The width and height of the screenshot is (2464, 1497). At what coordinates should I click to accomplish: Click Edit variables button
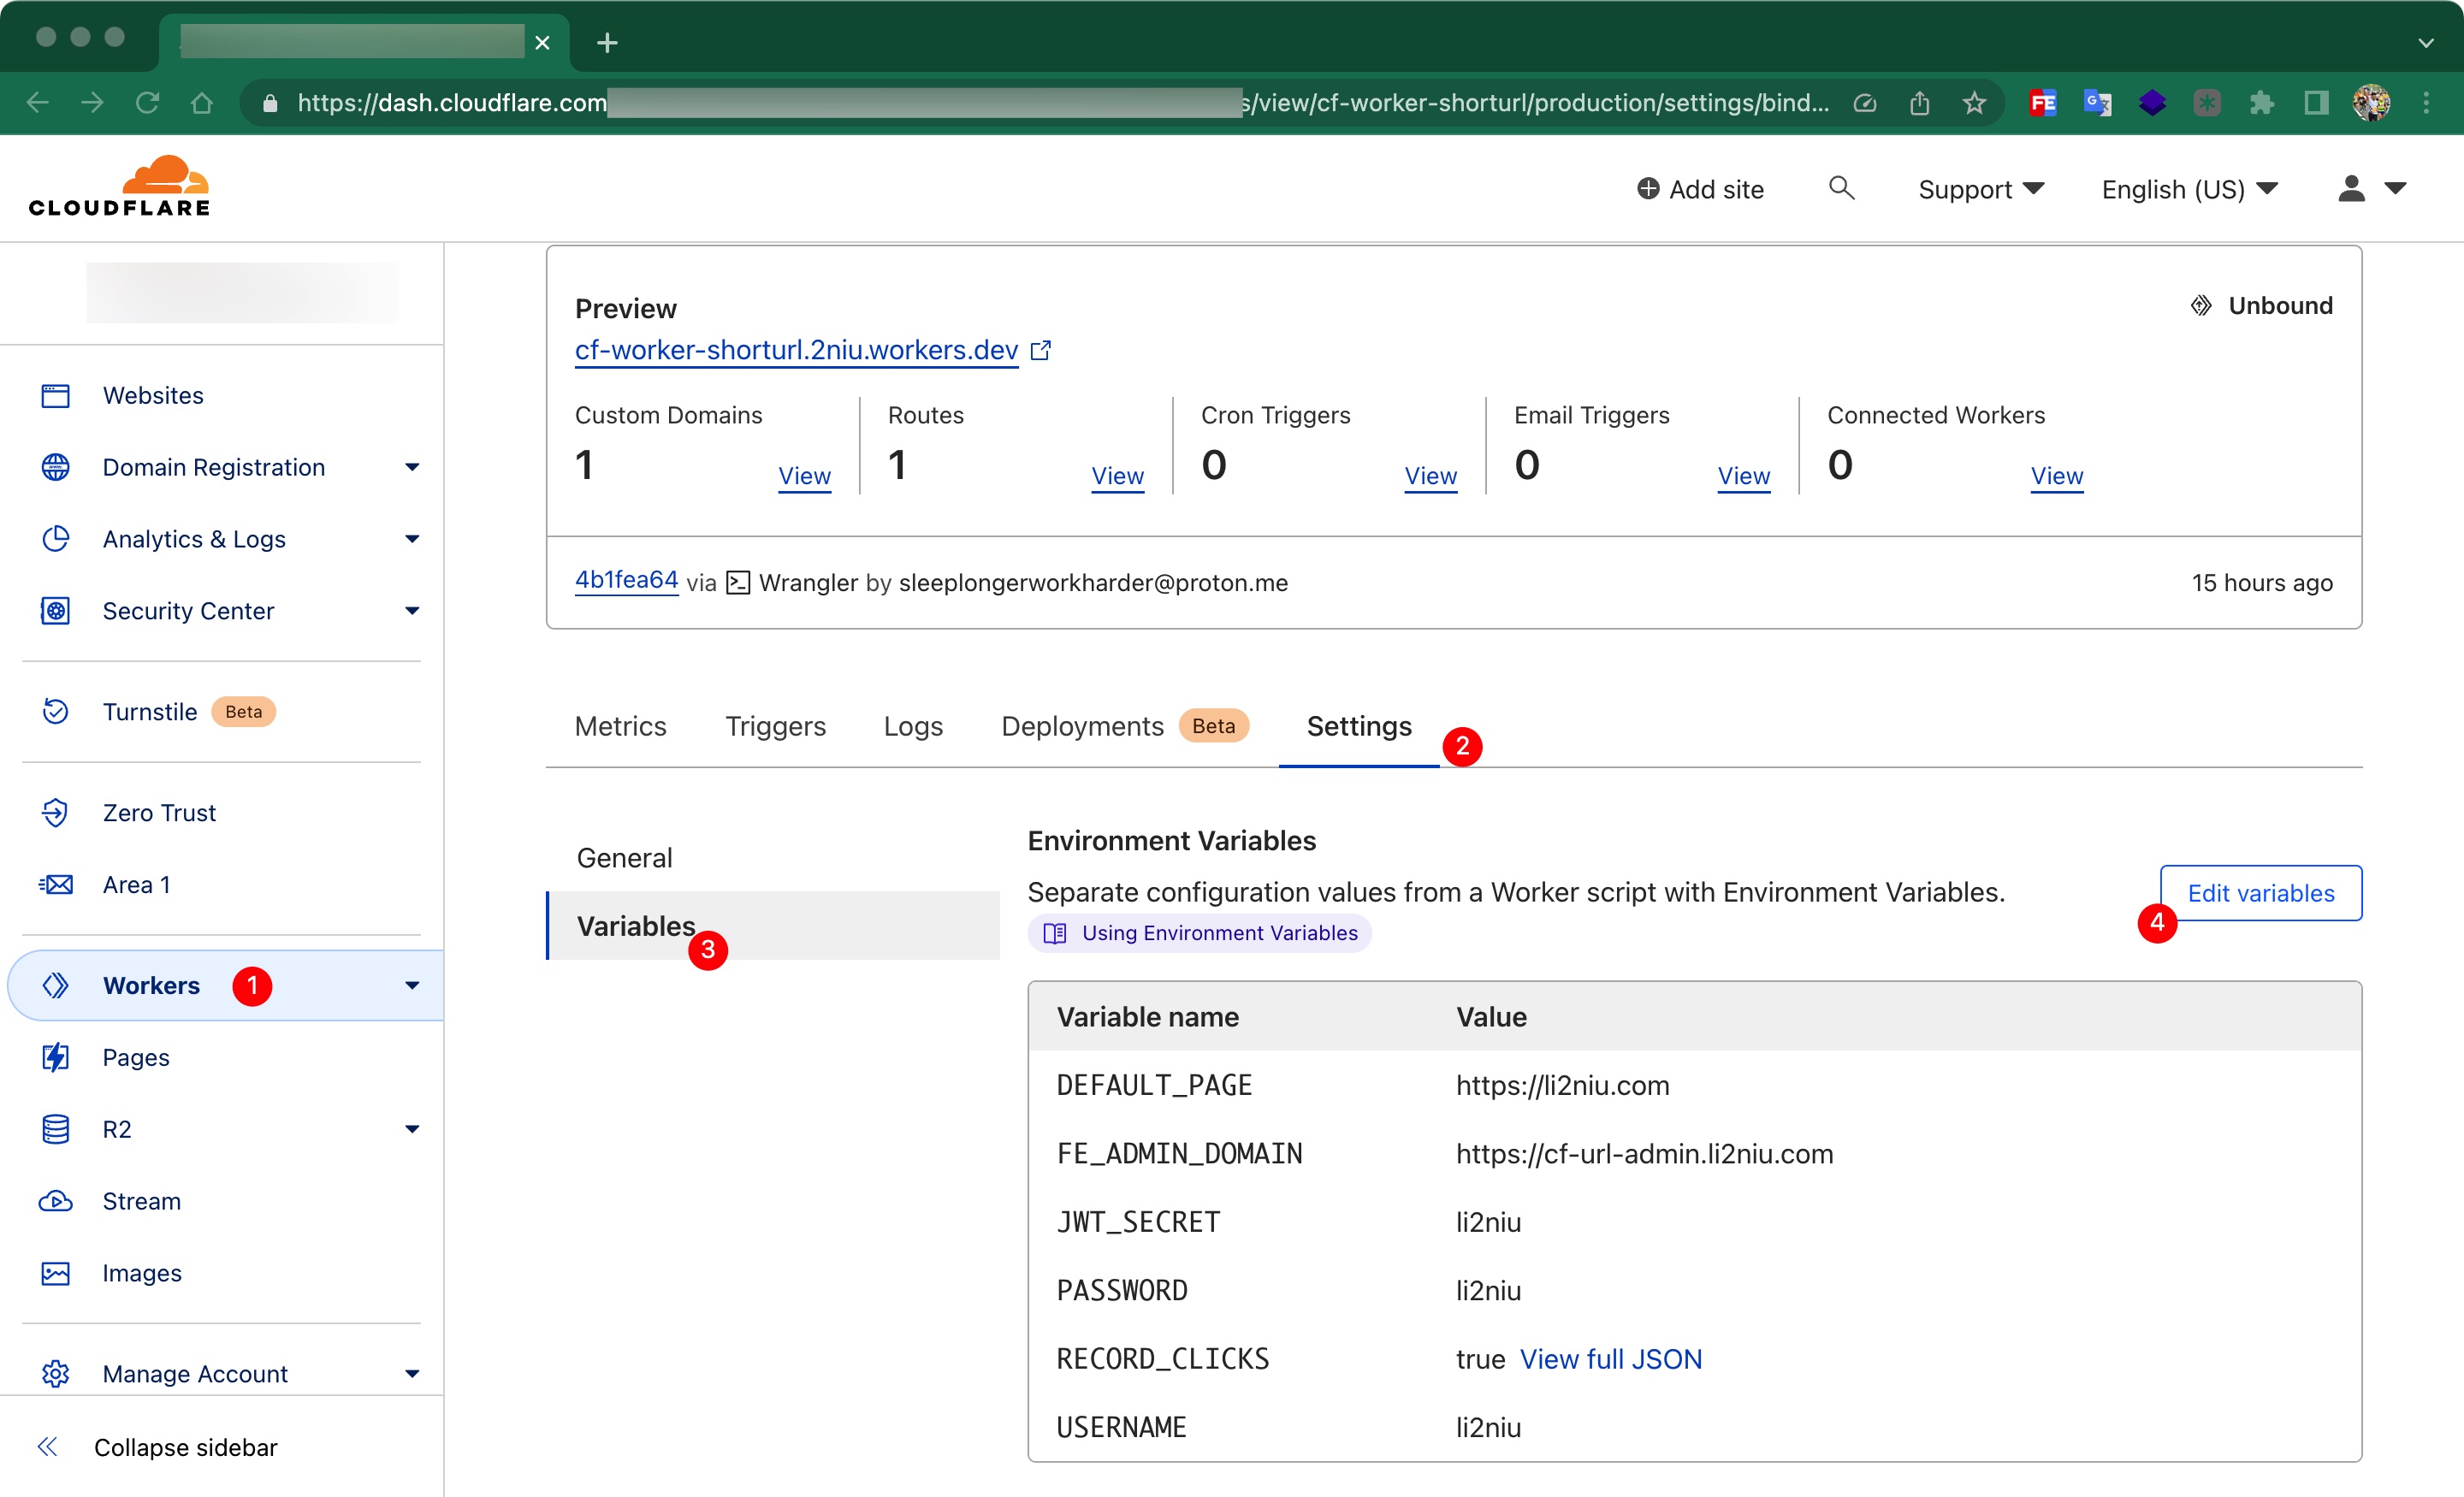(x=2260, y=894)
